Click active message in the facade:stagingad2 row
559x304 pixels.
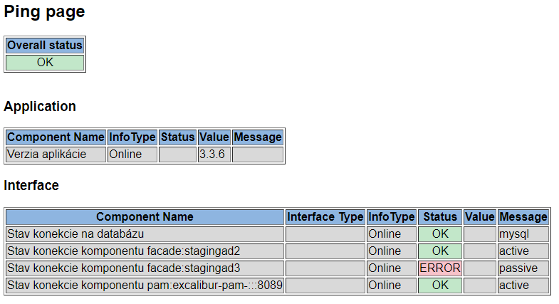(523, 251)
